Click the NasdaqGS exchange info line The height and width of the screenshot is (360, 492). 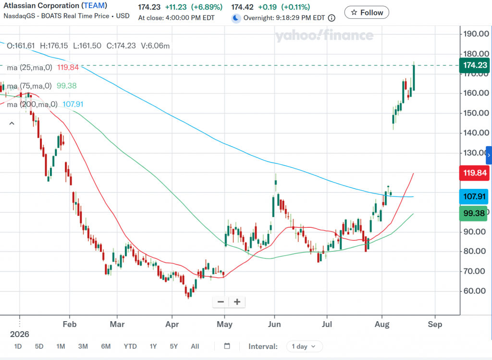(x=66, y=16)
